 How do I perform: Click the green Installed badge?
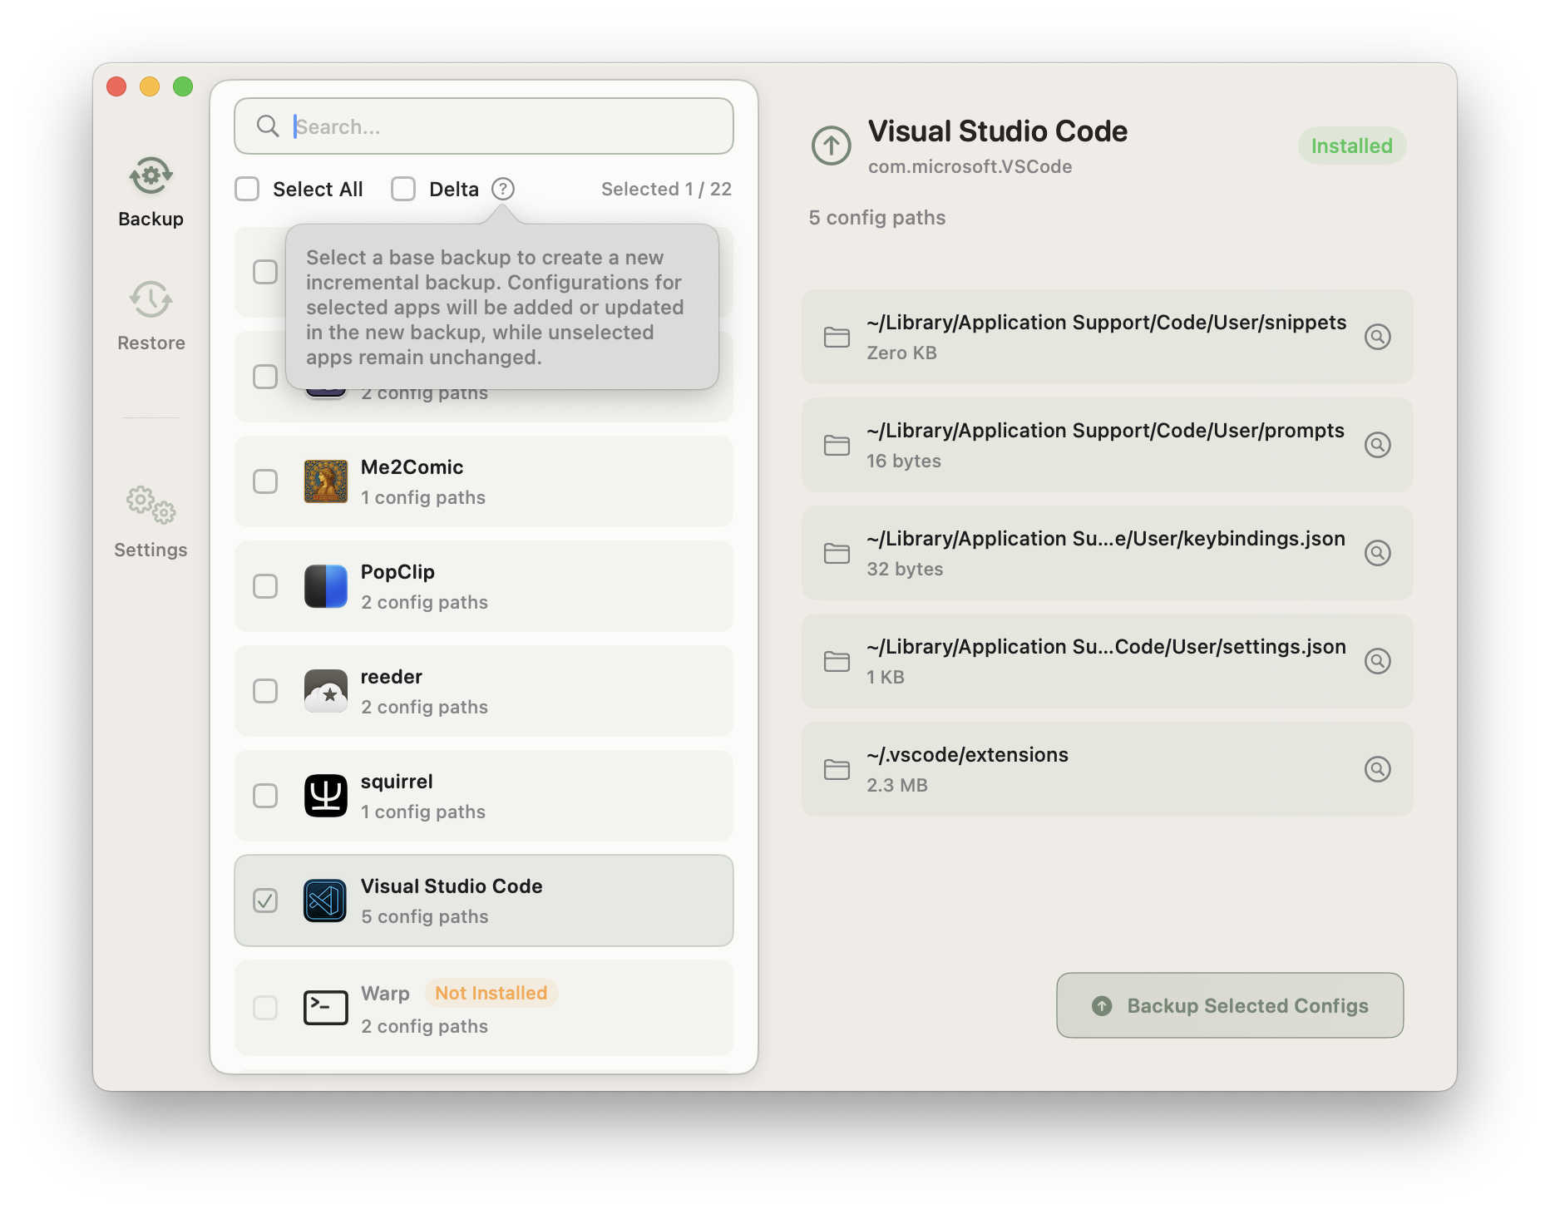tap(1352, 146)
